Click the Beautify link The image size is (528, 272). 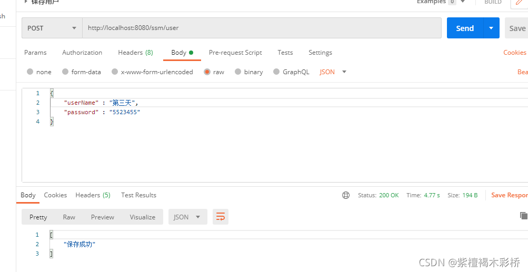523,72
